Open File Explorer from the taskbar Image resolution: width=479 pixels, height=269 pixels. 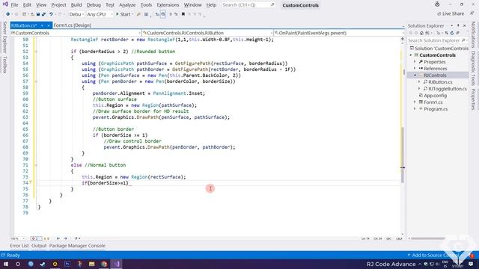[91, 264]
